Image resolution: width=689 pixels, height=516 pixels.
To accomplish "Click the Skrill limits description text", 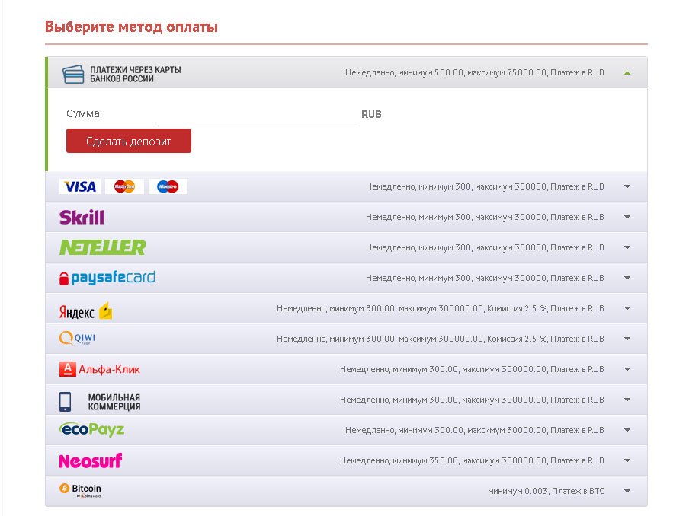I will tap(485, 217).
